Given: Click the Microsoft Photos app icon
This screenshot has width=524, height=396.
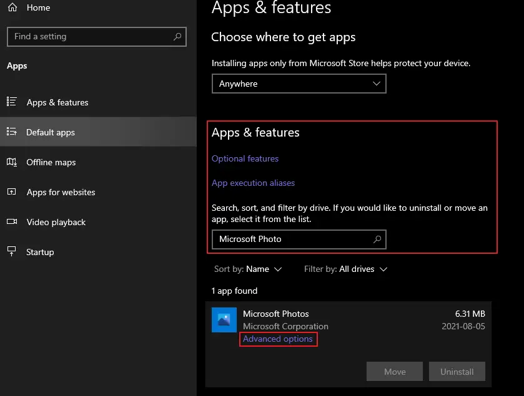Looking at the screenshot, I should [224, 319].
